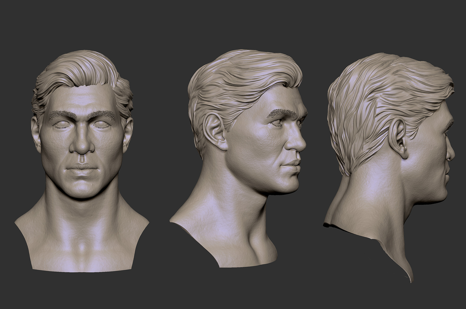Select the three-quarter view head sculpt
466x309 pixels.
pos(239,158)
